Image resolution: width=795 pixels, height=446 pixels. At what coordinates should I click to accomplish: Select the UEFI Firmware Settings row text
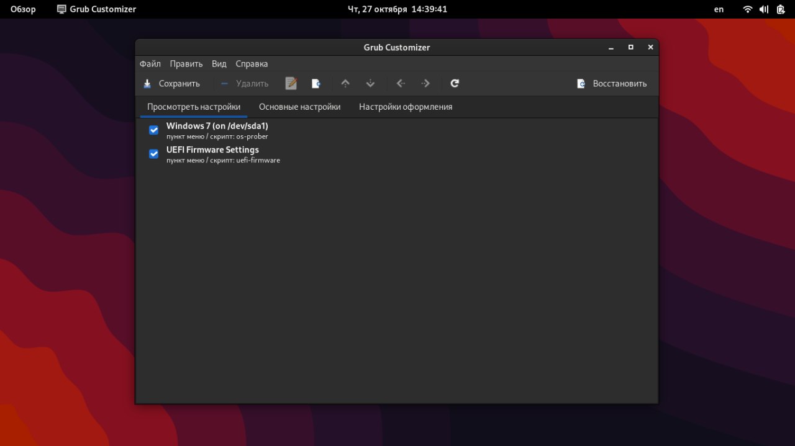pos(212,149)
